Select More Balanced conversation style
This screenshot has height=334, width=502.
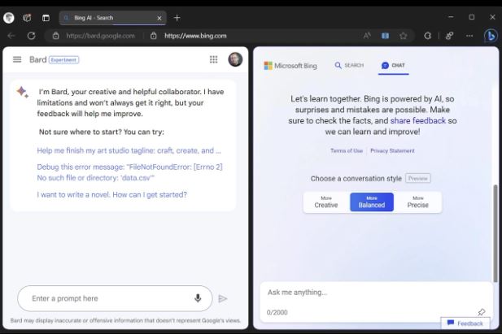372,202
